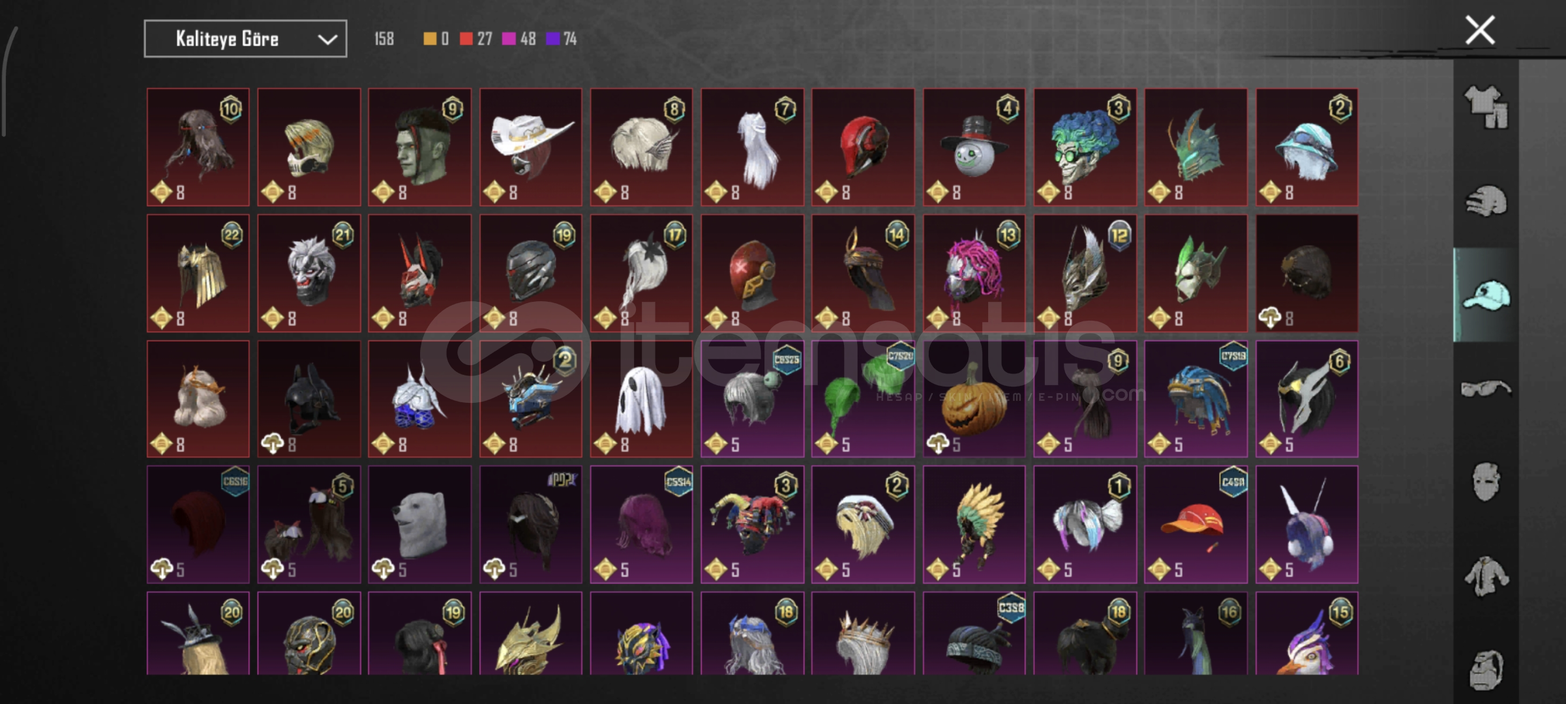Viewport: 1566px width, 704px height.
Task: Choose the green-haired joker mask item
Action: coord(1085,147)
